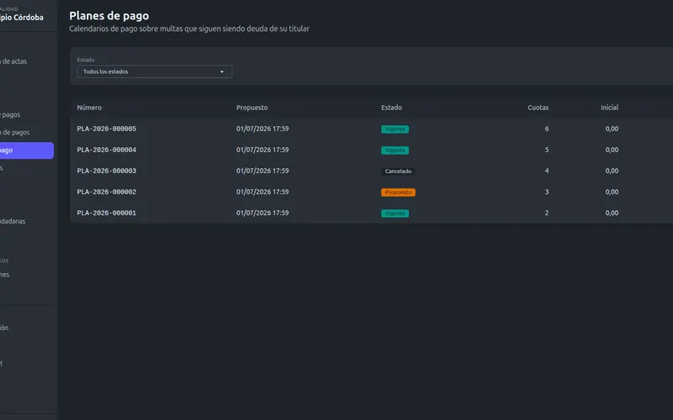Click the Cuotas value 2
This screenshot has width=673, height=420.
pos(546,213)
